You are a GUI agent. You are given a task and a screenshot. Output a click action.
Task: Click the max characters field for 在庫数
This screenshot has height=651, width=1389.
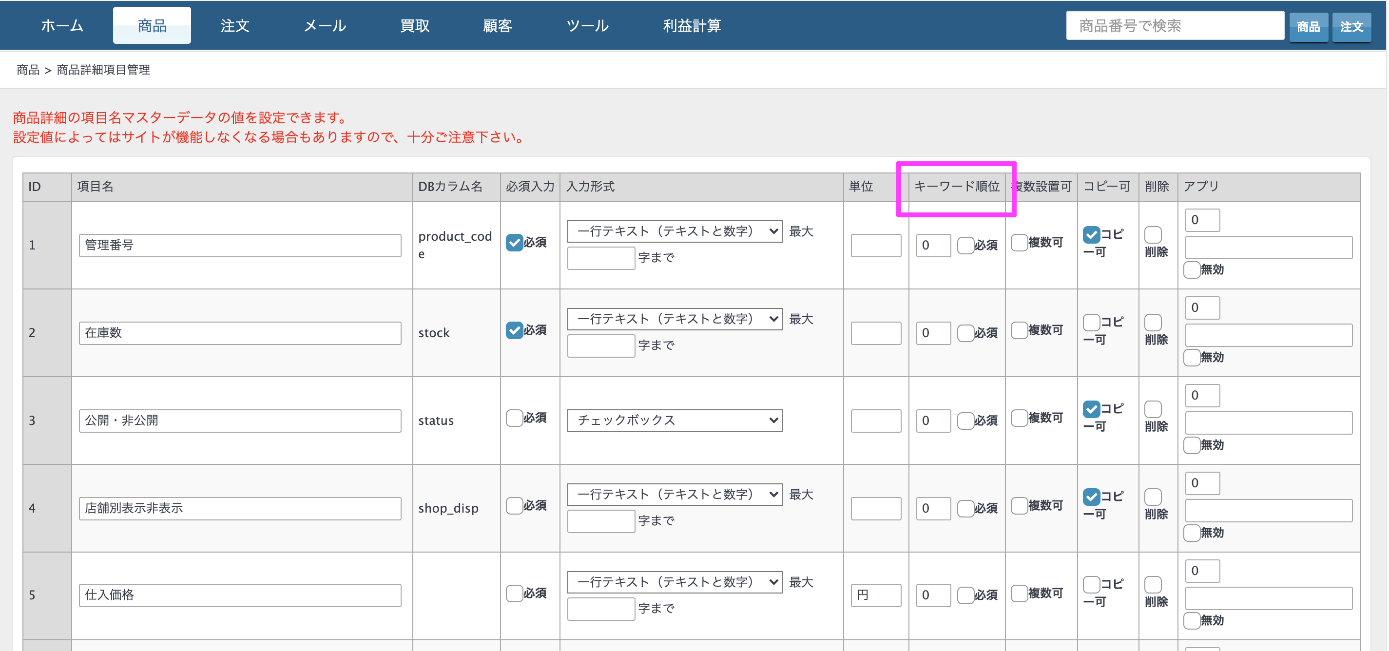coord(601,346)
